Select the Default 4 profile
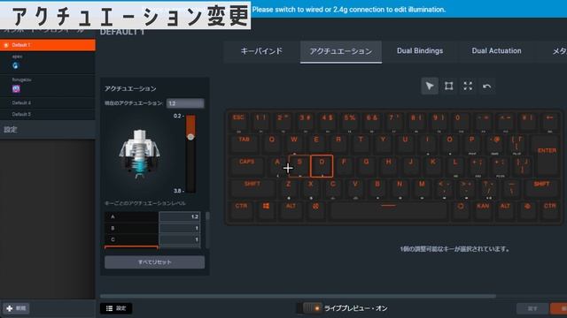Viewport: 567px width, 318px height. coord(48,102)
